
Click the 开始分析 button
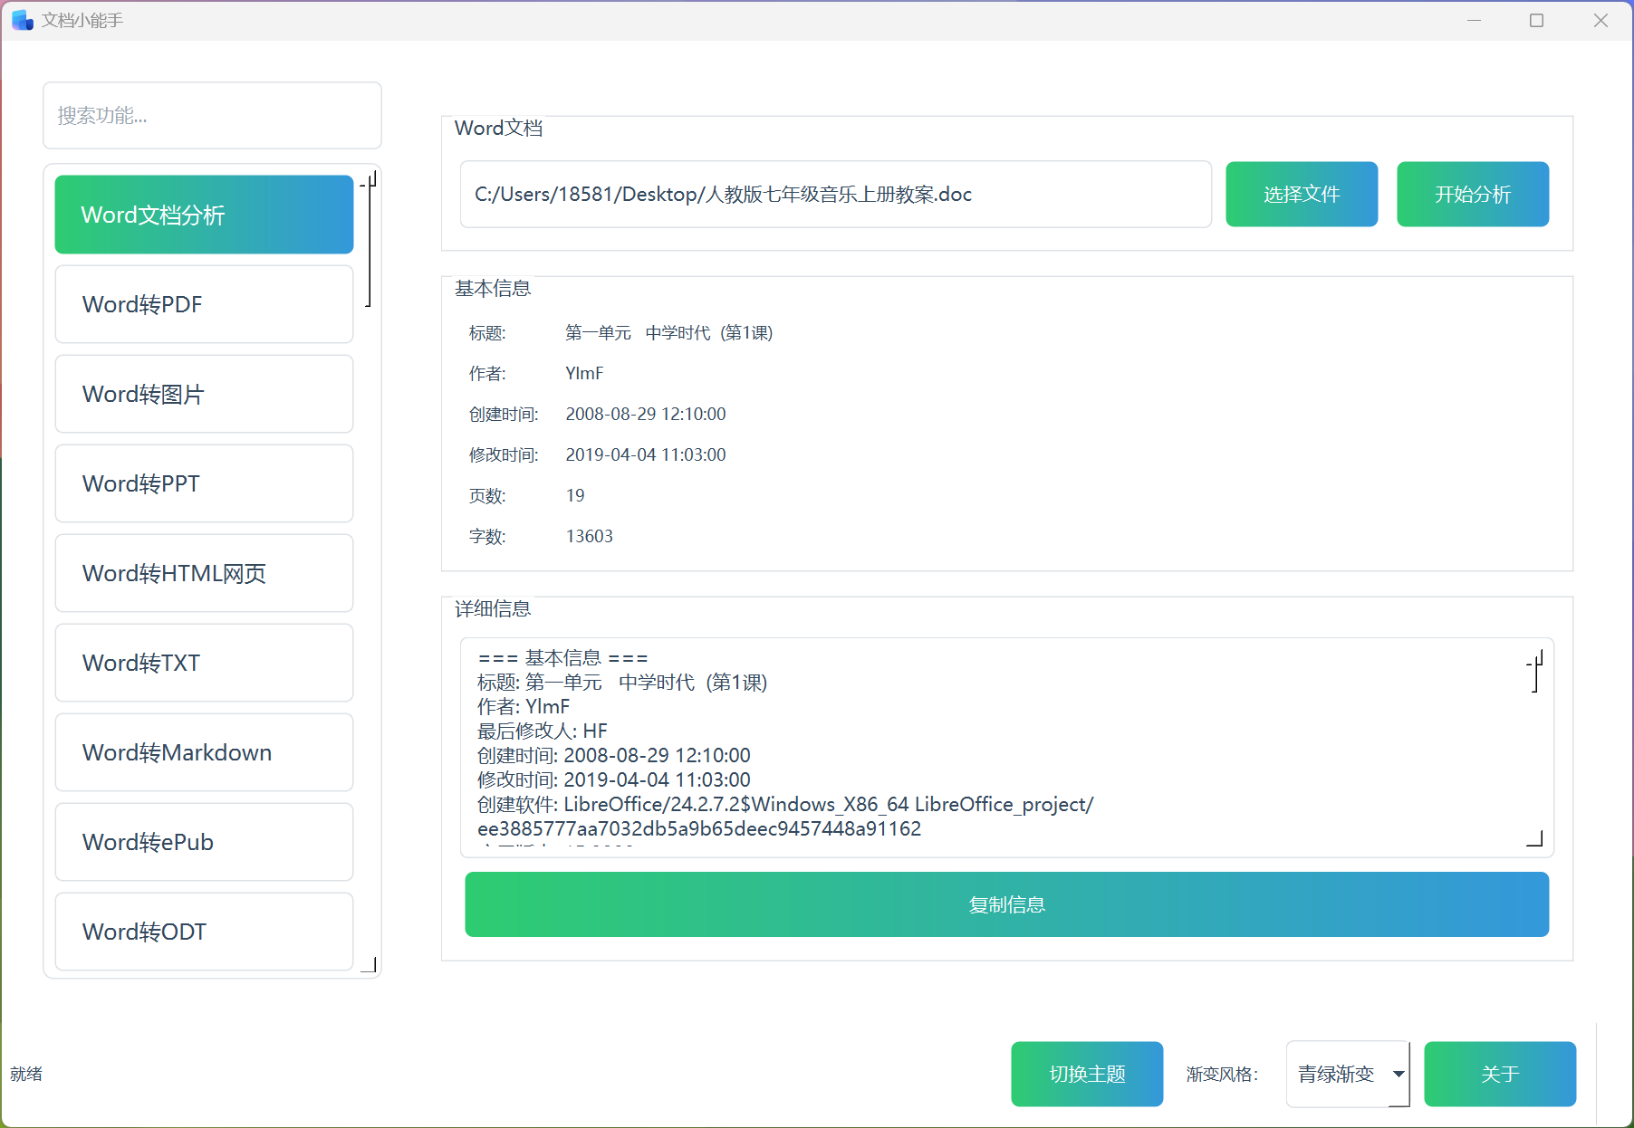(x=1473, y=194)
